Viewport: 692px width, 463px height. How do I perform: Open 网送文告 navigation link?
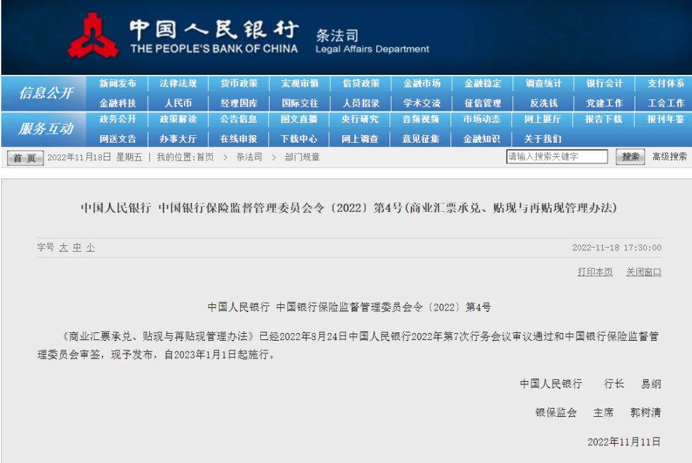[x=117, y=139]
